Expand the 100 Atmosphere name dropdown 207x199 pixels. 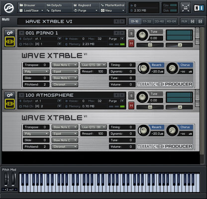(x=21, y=95)
